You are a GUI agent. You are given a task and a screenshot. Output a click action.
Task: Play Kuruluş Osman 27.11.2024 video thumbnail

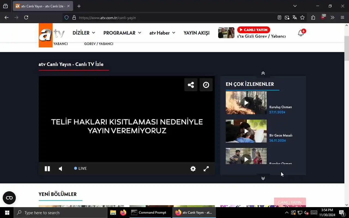[x=246, y=103]
